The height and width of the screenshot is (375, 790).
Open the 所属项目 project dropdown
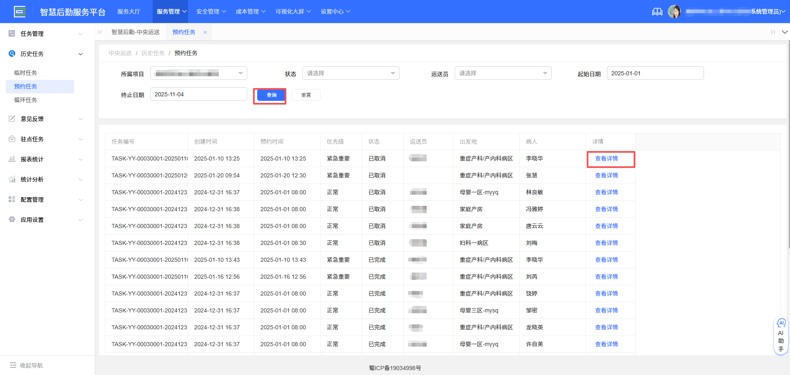tap(198, 73)
